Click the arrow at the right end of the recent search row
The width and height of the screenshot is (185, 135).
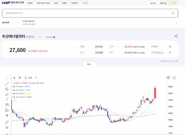point(177,23)
